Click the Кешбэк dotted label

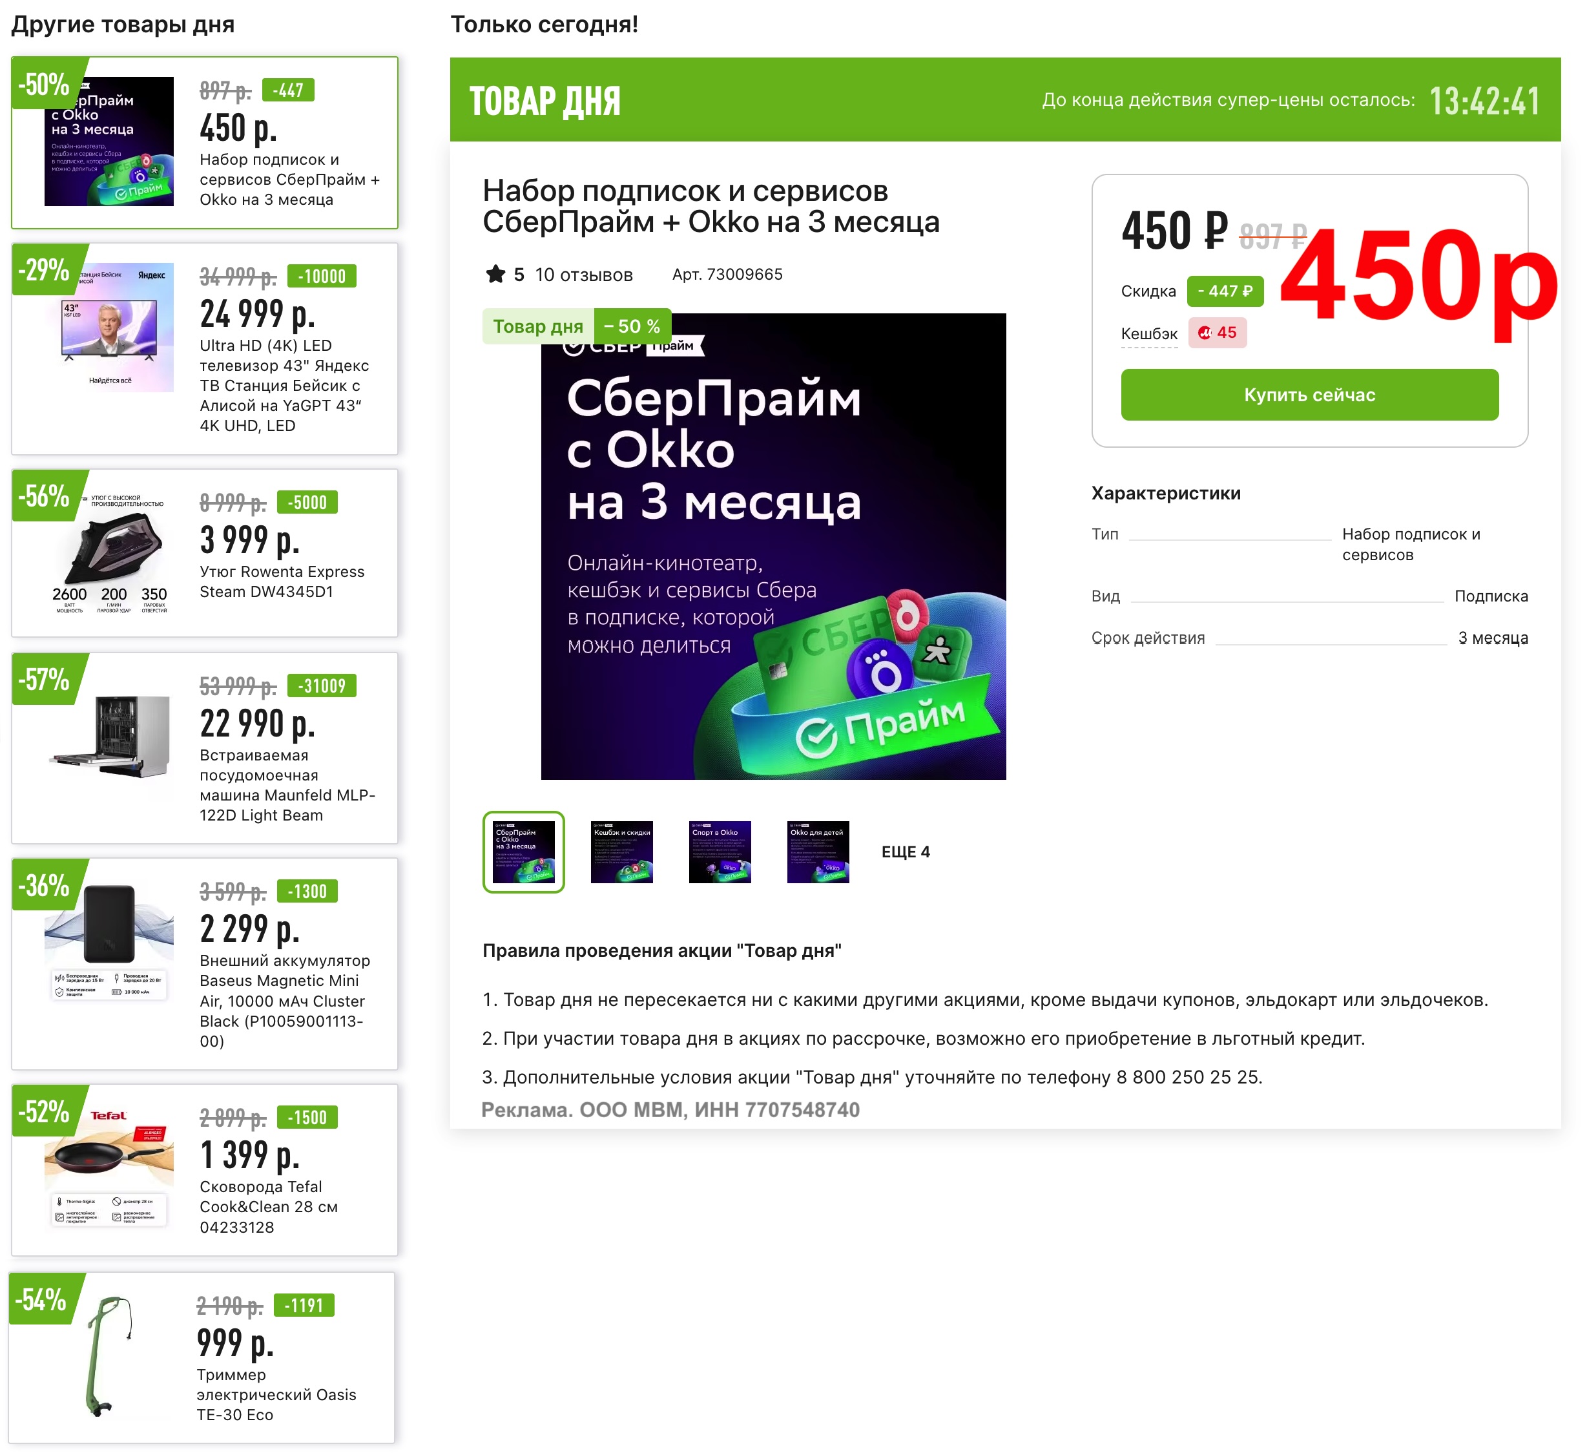pyautogui.click(x=1148, y=334)
